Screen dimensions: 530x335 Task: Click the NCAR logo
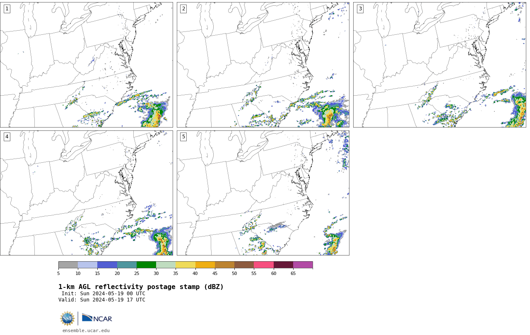97,318
